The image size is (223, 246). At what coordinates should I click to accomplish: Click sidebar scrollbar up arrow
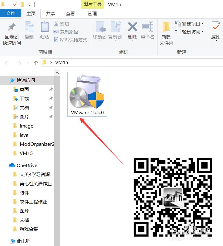click(x=57, y=73)
